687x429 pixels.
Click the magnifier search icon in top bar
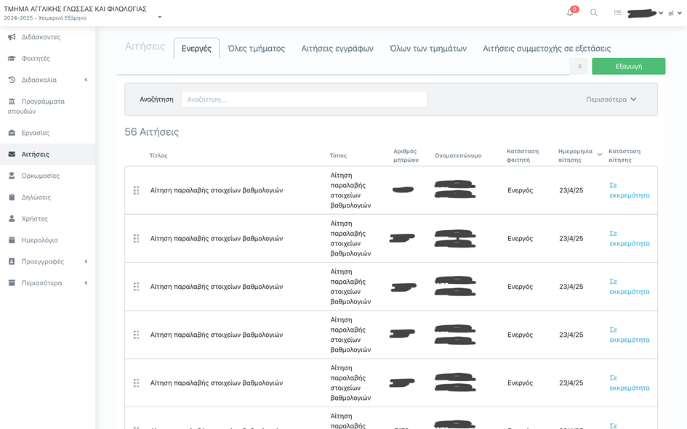click(594, 12)
